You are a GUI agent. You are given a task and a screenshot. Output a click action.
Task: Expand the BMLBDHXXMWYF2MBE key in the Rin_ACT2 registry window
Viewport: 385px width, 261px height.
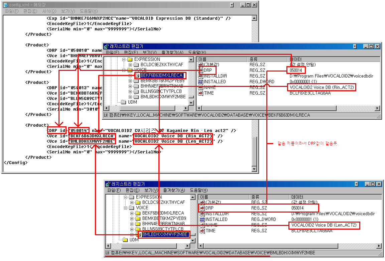click(130, 97)
